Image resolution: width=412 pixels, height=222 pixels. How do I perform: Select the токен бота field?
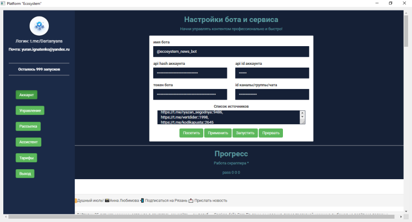pyautogui.click(x=190, y=95)
